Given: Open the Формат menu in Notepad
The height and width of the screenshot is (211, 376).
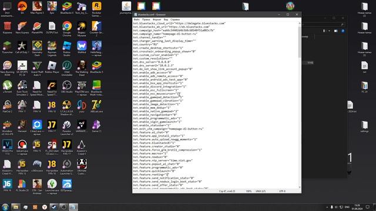Looking at the screenshot, I should coord(157,19).
